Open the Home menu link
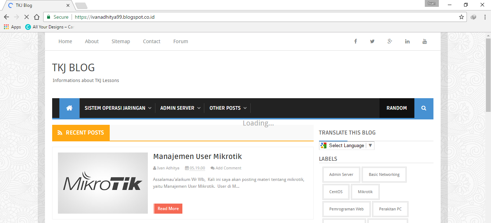The image size is (491, 223). pyautogui.click(x=65, y=41)
